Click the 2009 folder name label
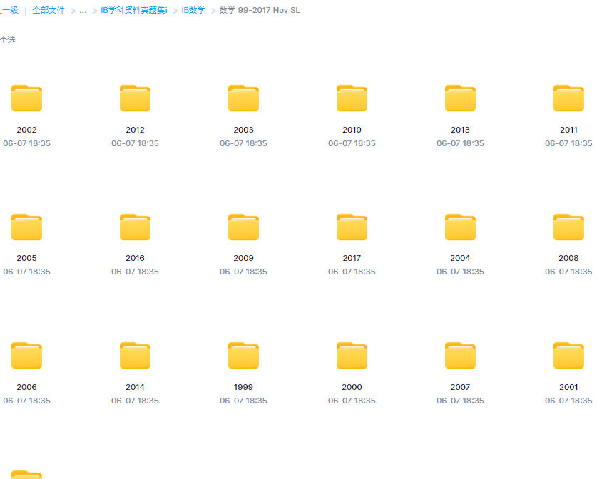Screen dimensions: 597x479 coord(244,258)
